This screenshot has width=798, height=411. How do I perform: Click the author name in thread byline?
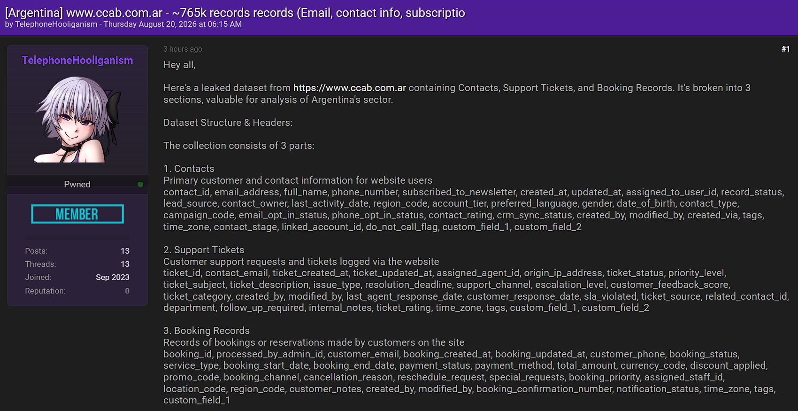56,24
